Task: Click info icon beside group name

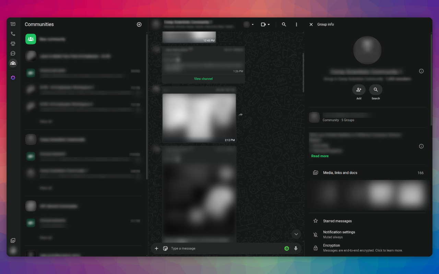Action: tap(422, 71)
